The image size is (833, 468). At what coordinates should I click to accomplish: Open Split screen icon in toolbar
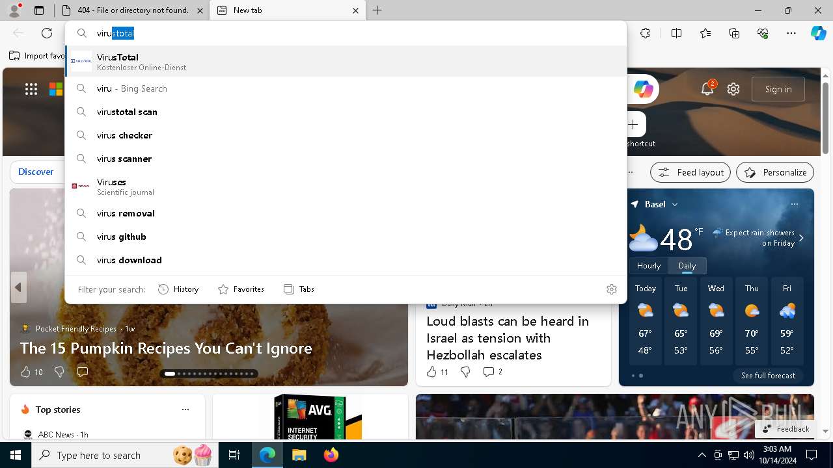[x=676, y=33]
